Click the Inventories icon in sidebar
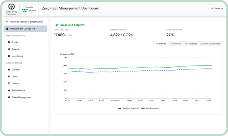Viewport: 228px width, 136px height. 9,56
